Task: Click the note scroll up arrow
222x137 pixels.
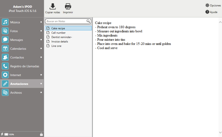Action: click(220, 22)
